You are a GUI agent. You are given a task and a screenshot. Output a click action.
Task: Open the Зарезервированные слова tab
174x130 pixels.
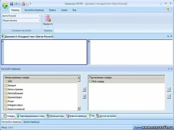click(x=30, y=116)
